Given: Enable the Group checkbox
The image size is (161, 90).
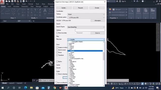Looking at the screenshot, I should [57, 52].
